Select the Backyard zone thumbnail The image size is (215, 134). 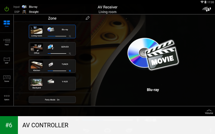click(x=37, y=82)
